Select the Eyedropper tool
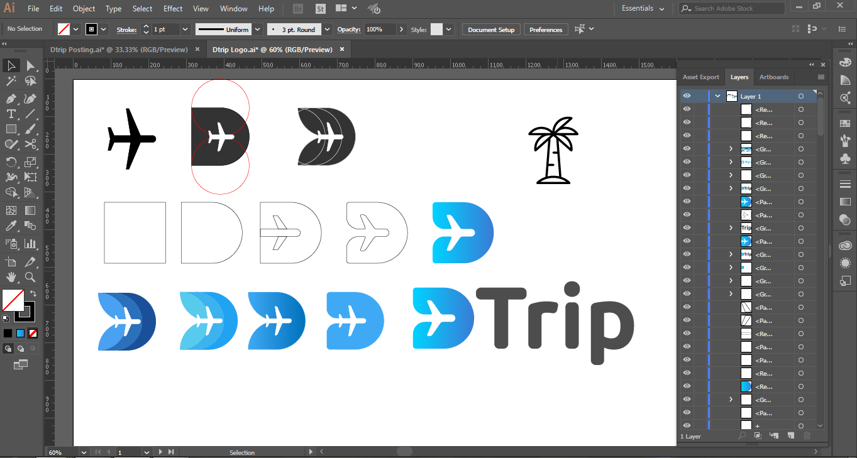 tap(11, 226)
